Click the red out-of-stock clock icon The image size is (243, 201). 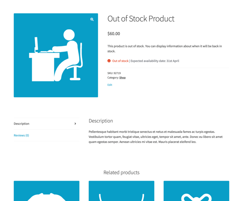tap(109, 61)
